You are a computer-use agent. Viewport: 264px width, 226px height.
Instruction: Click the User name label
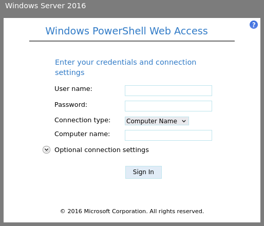(x=73, y=89)
